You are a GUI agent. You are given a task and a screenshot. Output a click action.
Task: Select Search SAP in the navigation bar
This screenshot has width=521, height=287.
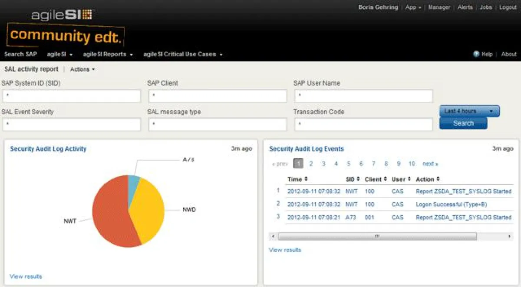(20, 54)
